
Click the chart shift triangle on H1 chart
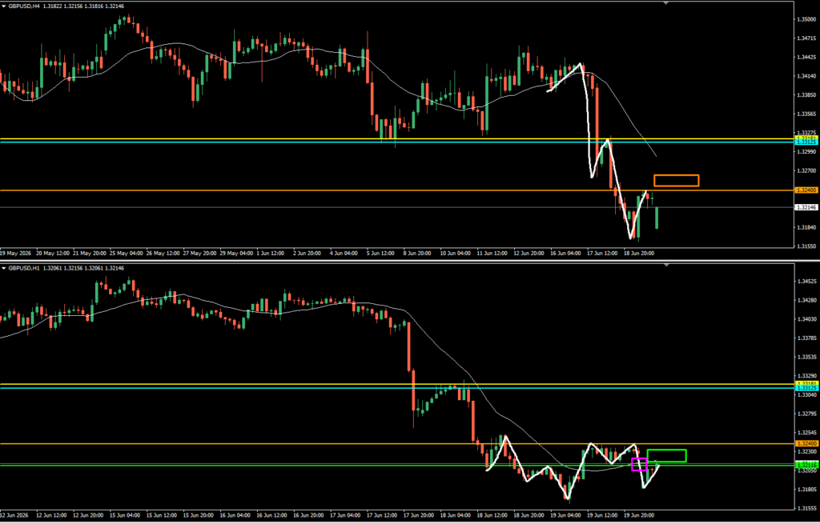click(x=665, y=265)
